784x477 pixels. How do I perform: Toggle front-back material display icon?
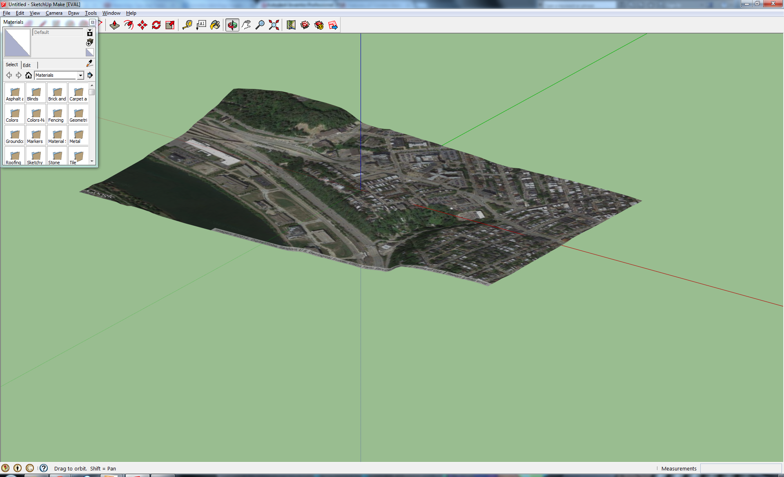coord(89,53)
